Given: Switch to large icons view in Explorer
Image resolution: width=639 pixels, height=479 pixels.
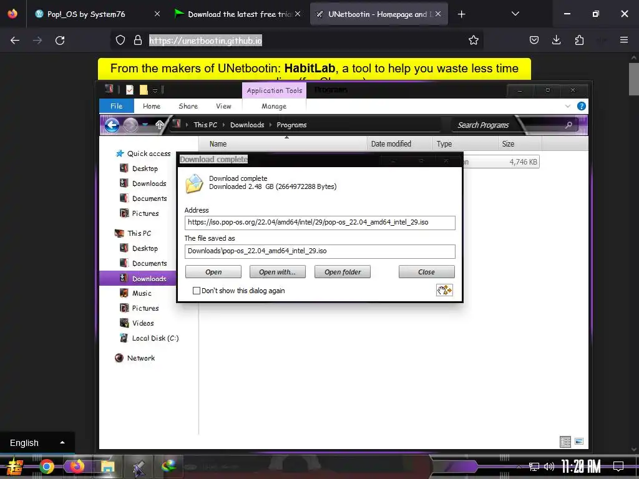Looking at the screenshot, I should pyautogui.click(x=578, y=442).
